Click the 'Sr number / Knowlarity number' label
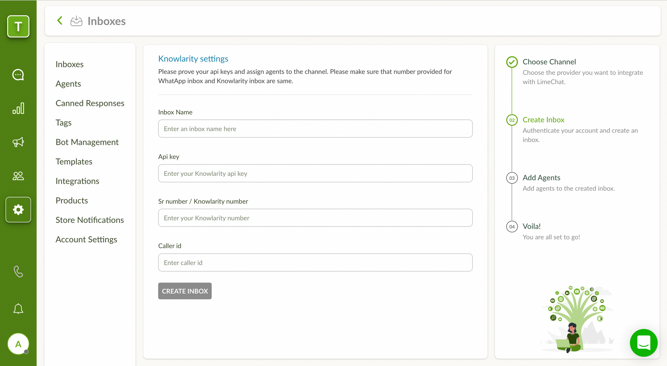 203,201
